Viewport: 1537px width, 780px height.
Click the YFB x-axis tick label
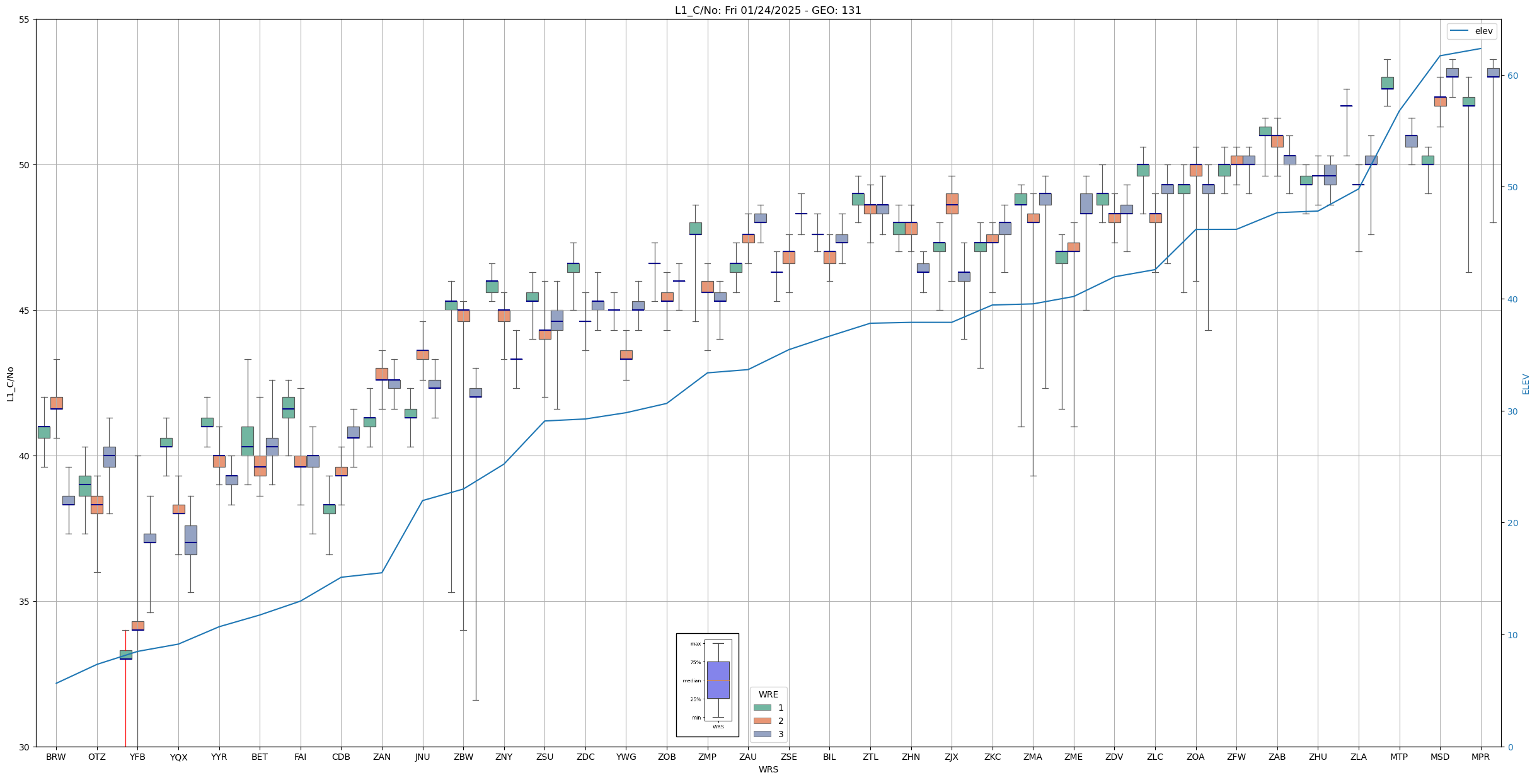click(x=137, y=757)
